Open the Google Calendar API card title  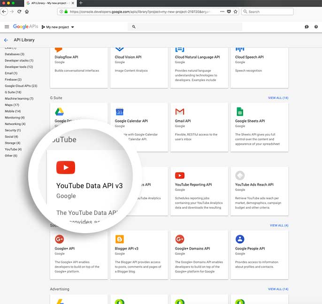click(131, 121)
